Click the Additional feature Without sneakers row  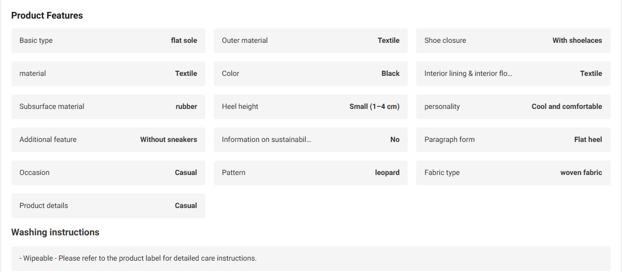108,139
